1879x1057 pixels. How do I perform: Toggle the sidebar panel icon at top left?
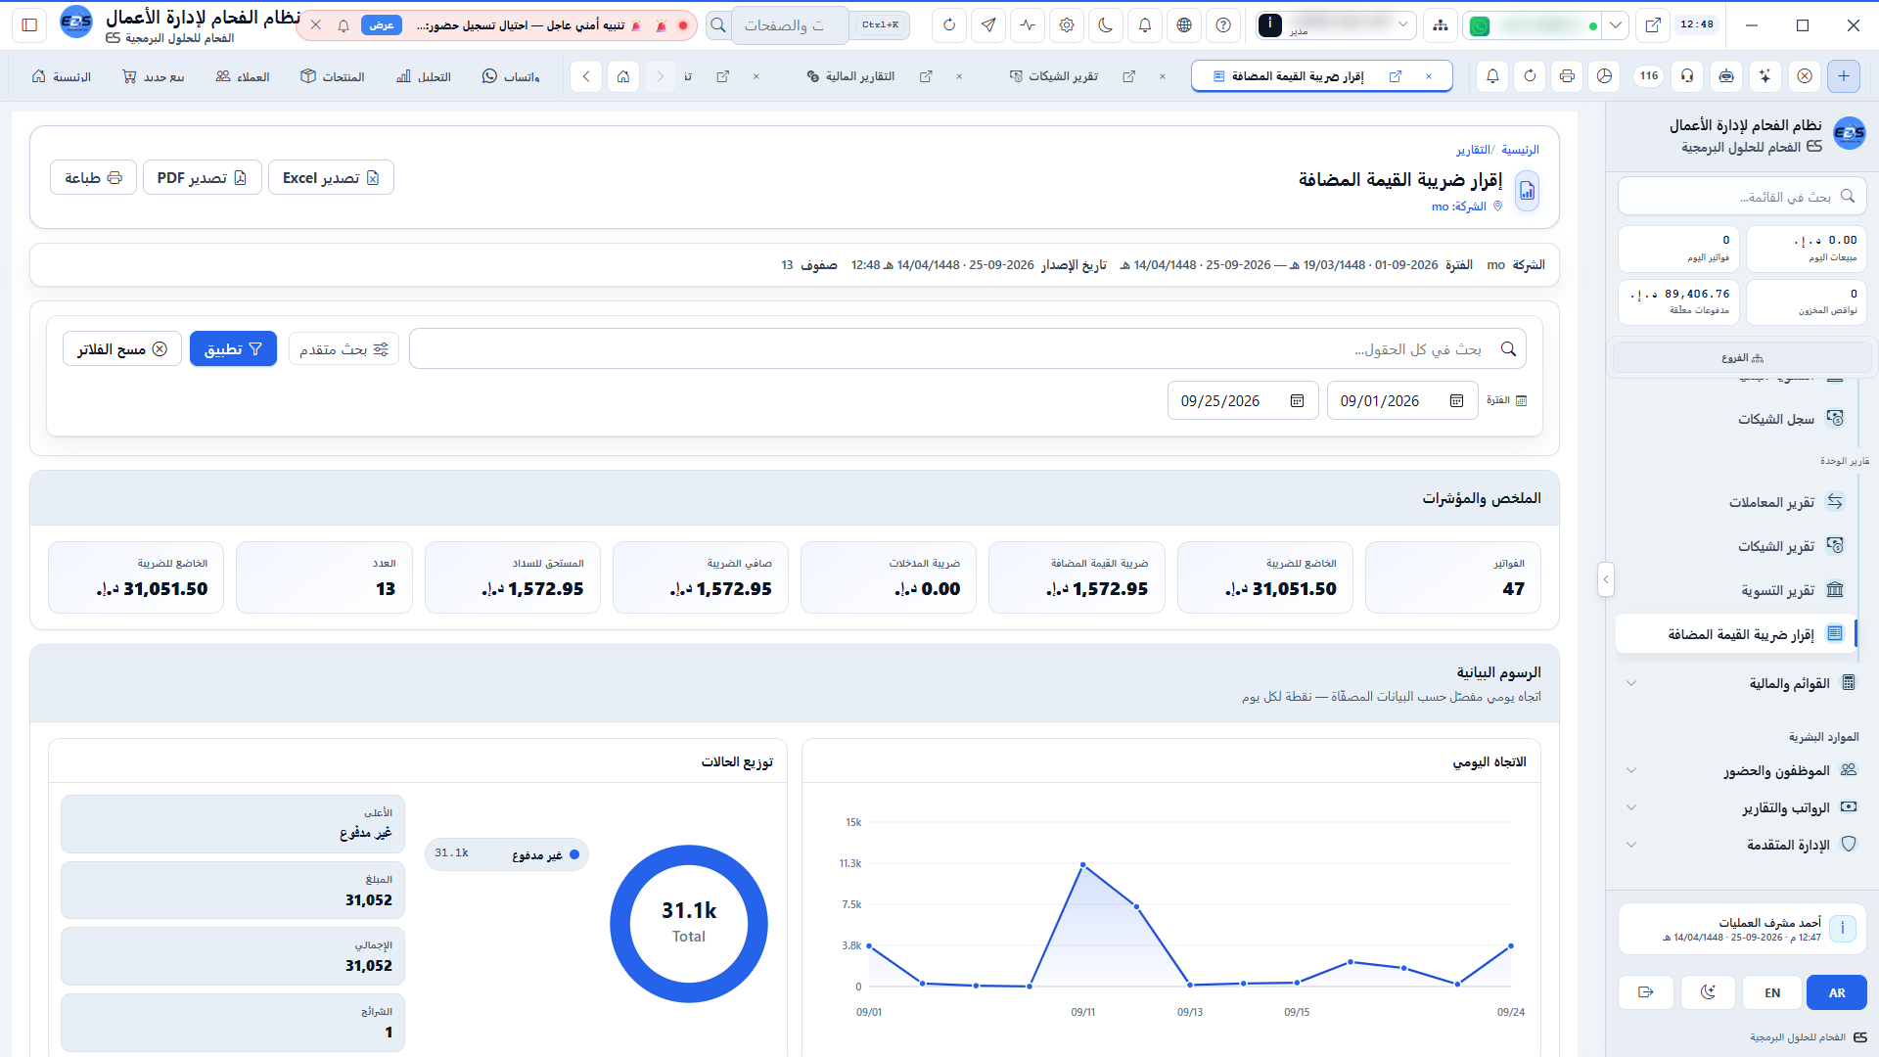tap(29, 24)
